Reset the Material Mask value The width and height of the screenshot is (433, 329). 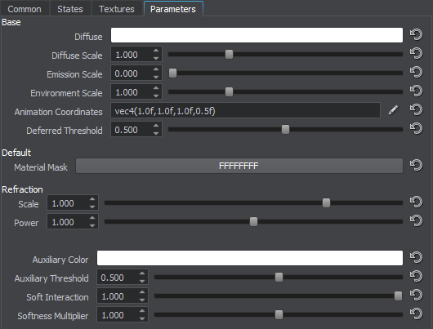click(x=416, y=166)
